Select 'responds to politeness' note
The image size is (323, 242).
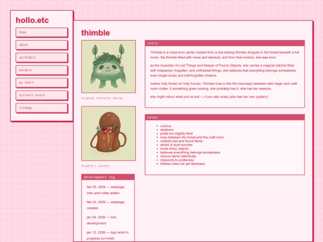click(x=177, y=160)
